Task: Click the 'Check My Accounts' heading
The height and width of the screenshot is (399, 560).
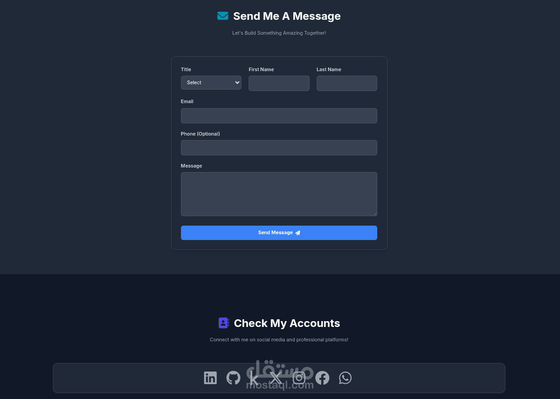Action: (x=287, y=323)
